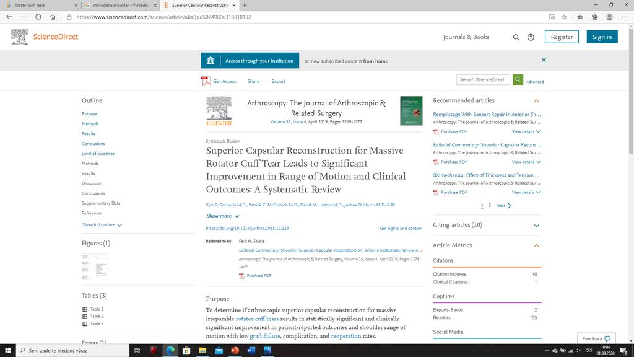
Task: Open the ScienceDirect home logo
Action: pyautogui.click(x=45, y=37)
